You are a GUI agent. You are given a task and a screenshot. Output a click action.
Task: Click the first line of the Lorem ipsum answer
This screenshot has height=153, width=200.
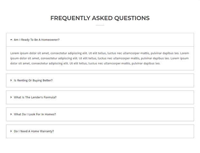tap(100, 53)
